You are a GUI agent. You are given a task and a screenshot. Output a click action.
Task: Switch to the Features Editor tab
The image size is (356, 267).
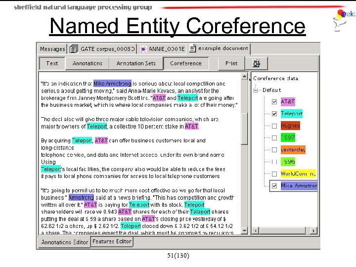coord(112,241)
